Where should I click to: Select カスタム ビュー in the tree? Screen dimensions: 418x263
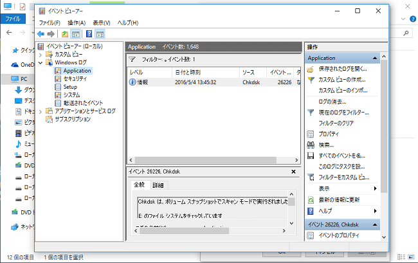69,55
